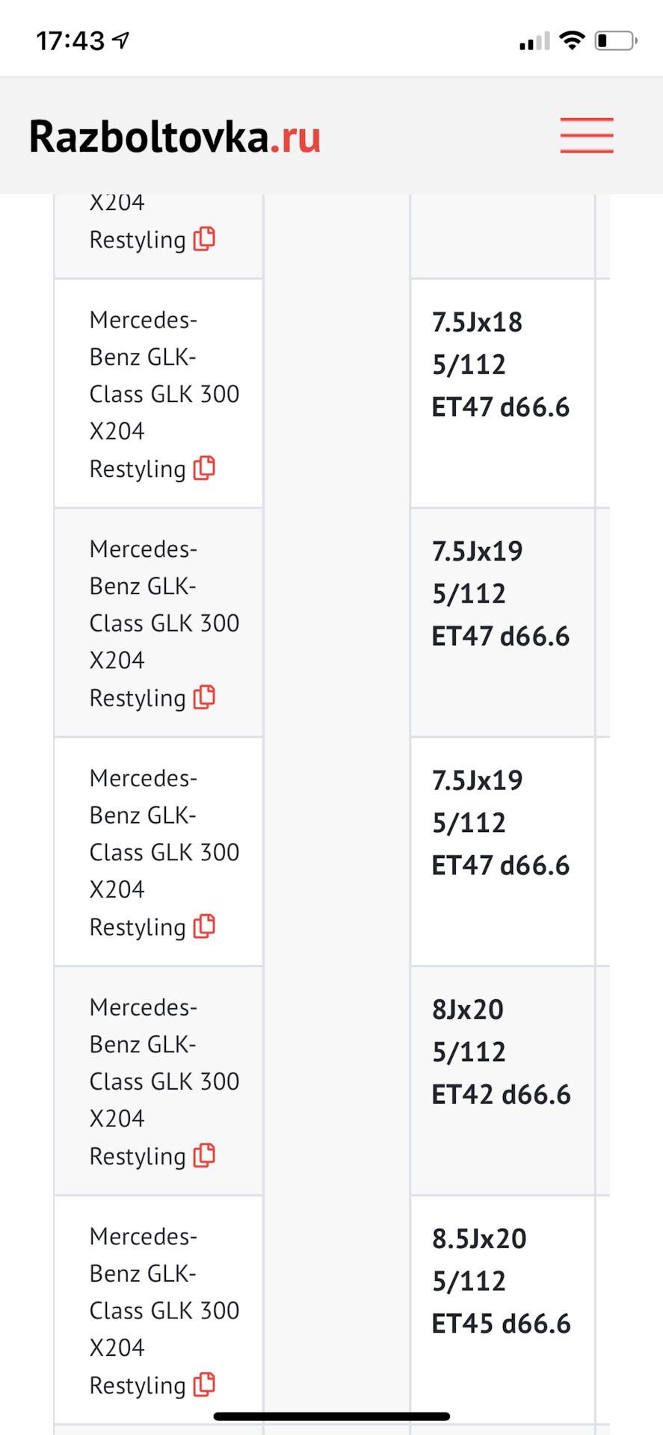Click copy icon in the 8Jx20 row
The width and height of the screenshot is (663, 1435).
click(205, 1155)
